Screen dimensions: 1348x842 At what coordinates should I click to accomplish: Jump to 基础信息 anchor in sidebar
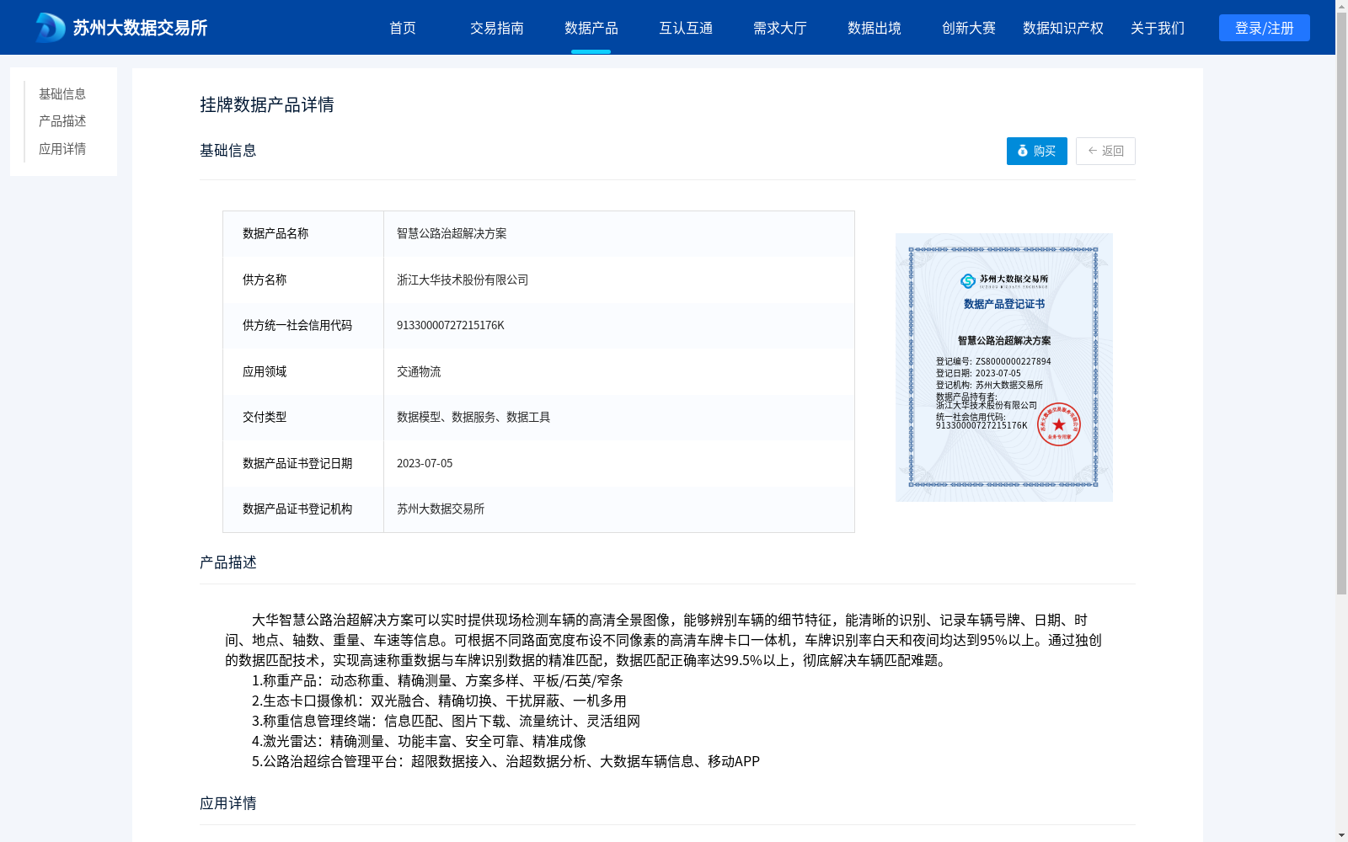click(x=62, y=93)
